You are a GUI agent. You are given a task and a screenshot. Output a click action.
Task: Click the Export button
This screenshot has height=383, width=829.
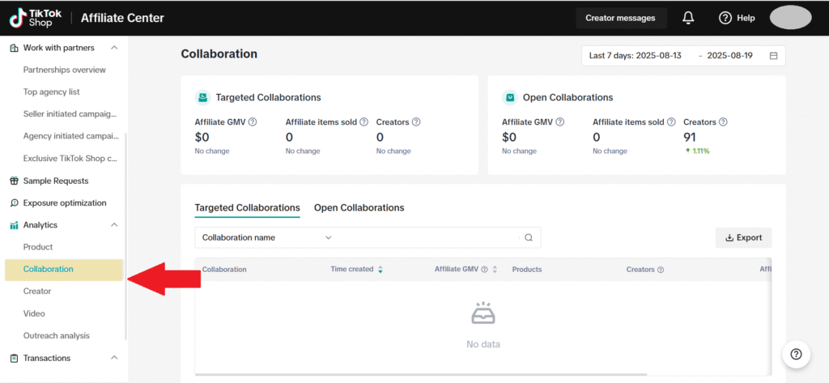tap(743, 238)
